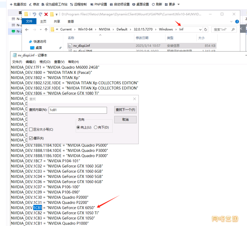Click the Current breadcrumb in the address bar
The height and width of the screenshot is (226, 247).
pos(66,29)
